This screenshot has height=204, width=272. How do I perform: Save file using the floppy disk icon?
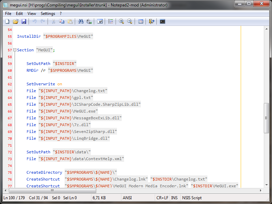pos(24,21)
